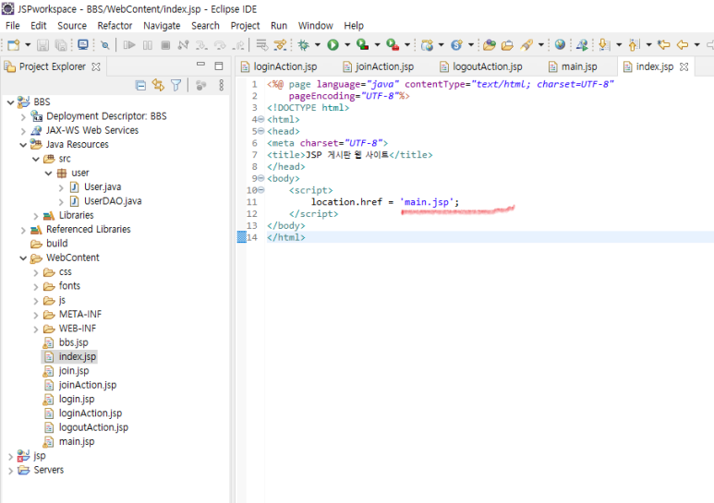Select login.jsp in the WebContent folder
The image size is (714, 503).
point(68,400)
